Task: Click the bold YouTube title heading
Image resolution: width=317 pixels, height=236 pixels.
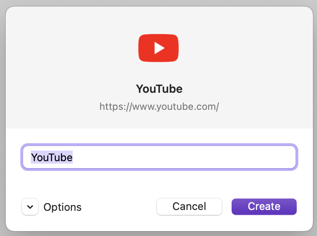Action: click(x=159, y=89)
